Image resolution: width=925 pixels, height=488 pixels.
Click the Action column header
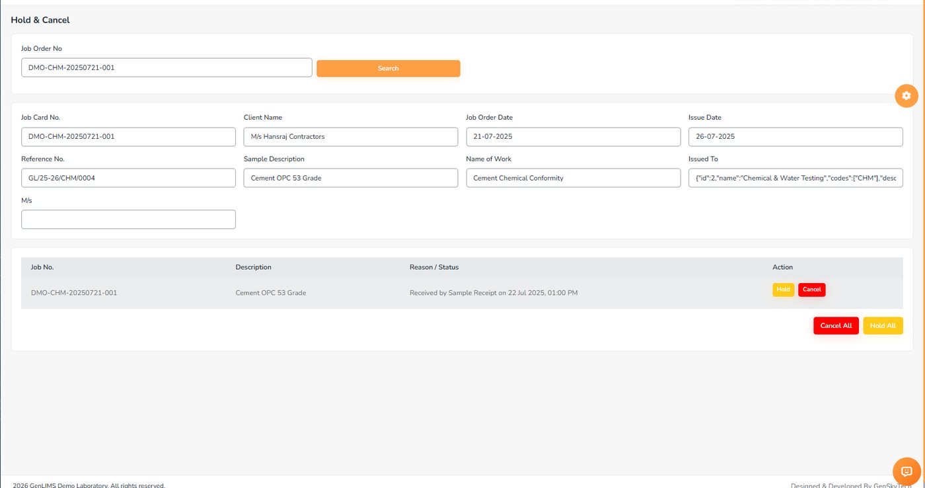tap(782, 267)
